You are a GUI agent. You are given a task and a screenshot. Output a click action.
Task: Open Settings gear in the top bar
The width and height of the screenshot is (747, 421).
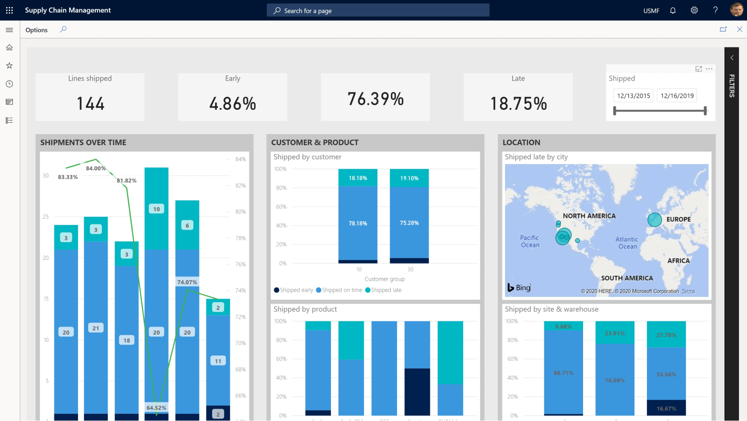pos(694,10)
